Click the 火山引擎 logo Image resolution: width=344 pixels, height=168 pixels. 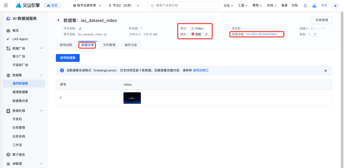28,5
